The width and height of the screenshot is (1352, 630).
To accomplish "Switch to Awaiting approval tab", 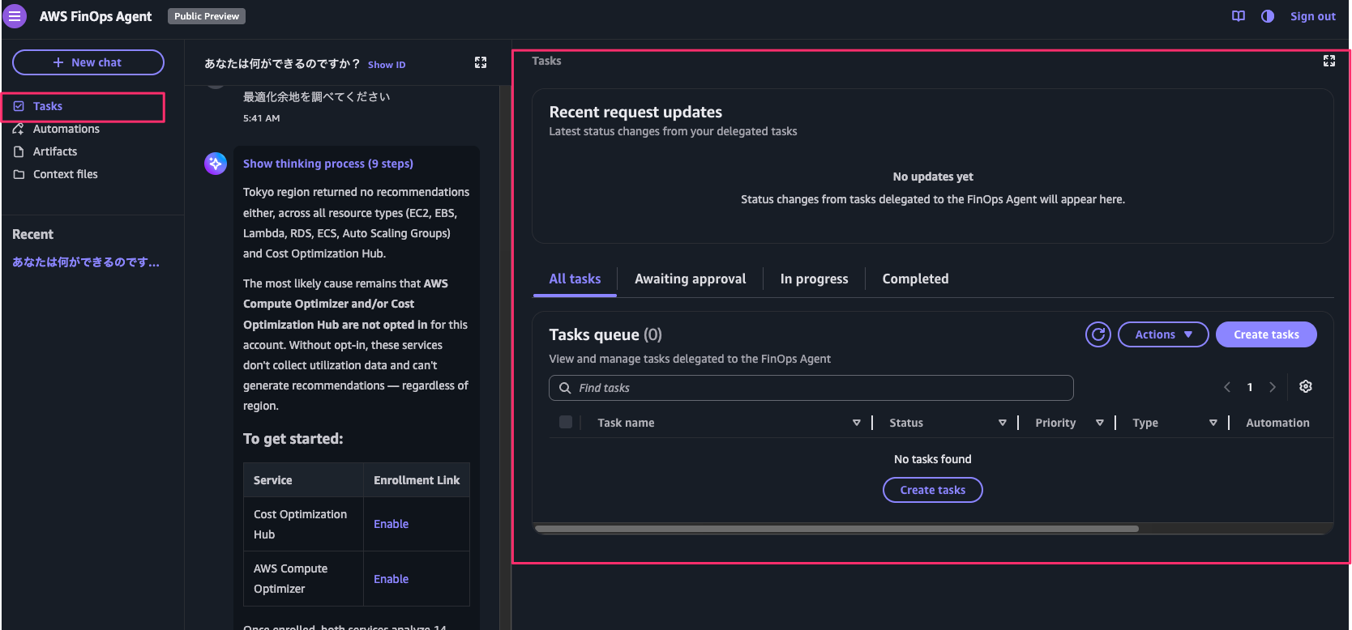I will [x=690, y=279].
